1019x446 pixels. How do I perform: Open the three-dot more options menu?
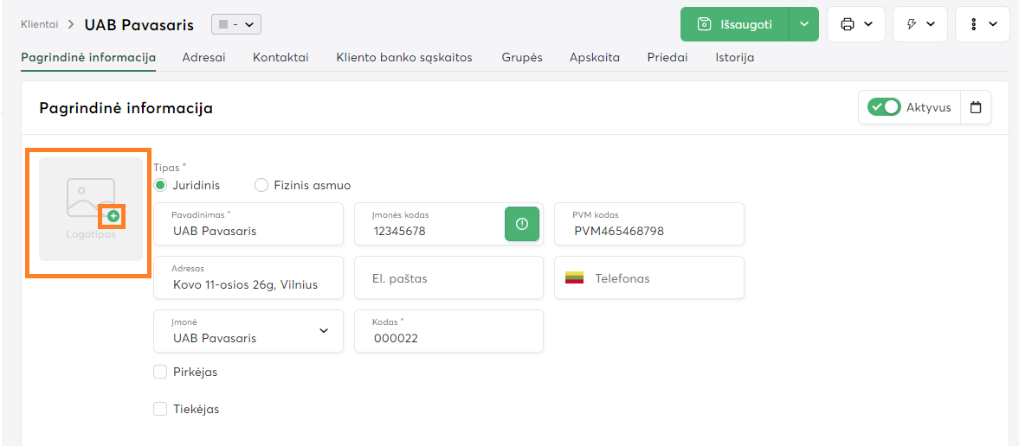coord(982,24)
